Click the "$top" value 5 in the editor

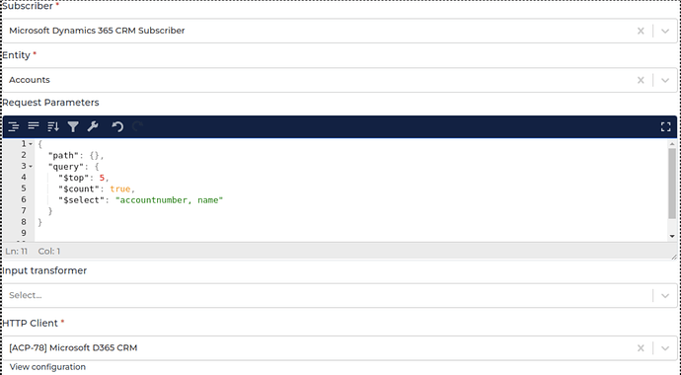(x=102, y=178)
